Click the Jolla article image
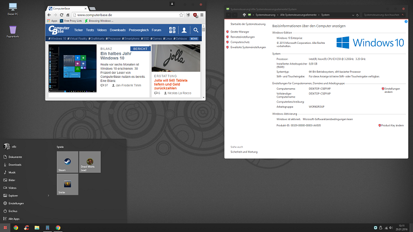This screenshot has width=413, height=232. (x=176, y=58)
